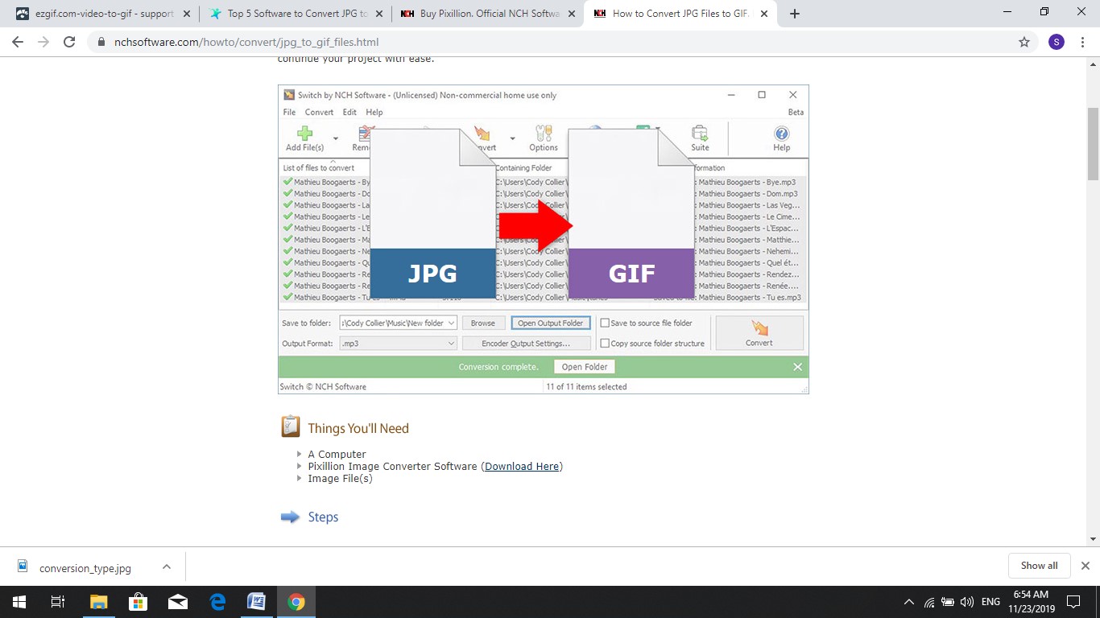Bookmark this page with the star icon
This screenshot has width=1100, height=618.
tap(1024, 42)
